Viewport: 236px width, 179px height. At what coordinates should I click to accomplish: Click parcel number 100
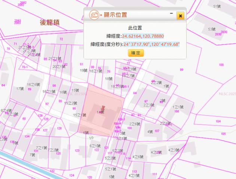point(221,65)
